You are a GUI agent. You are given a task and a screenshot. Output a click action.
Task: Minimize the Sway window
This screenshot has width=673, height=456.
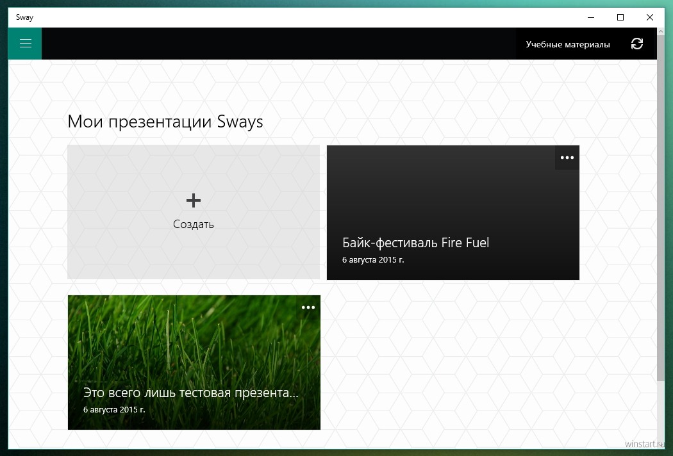591,17
